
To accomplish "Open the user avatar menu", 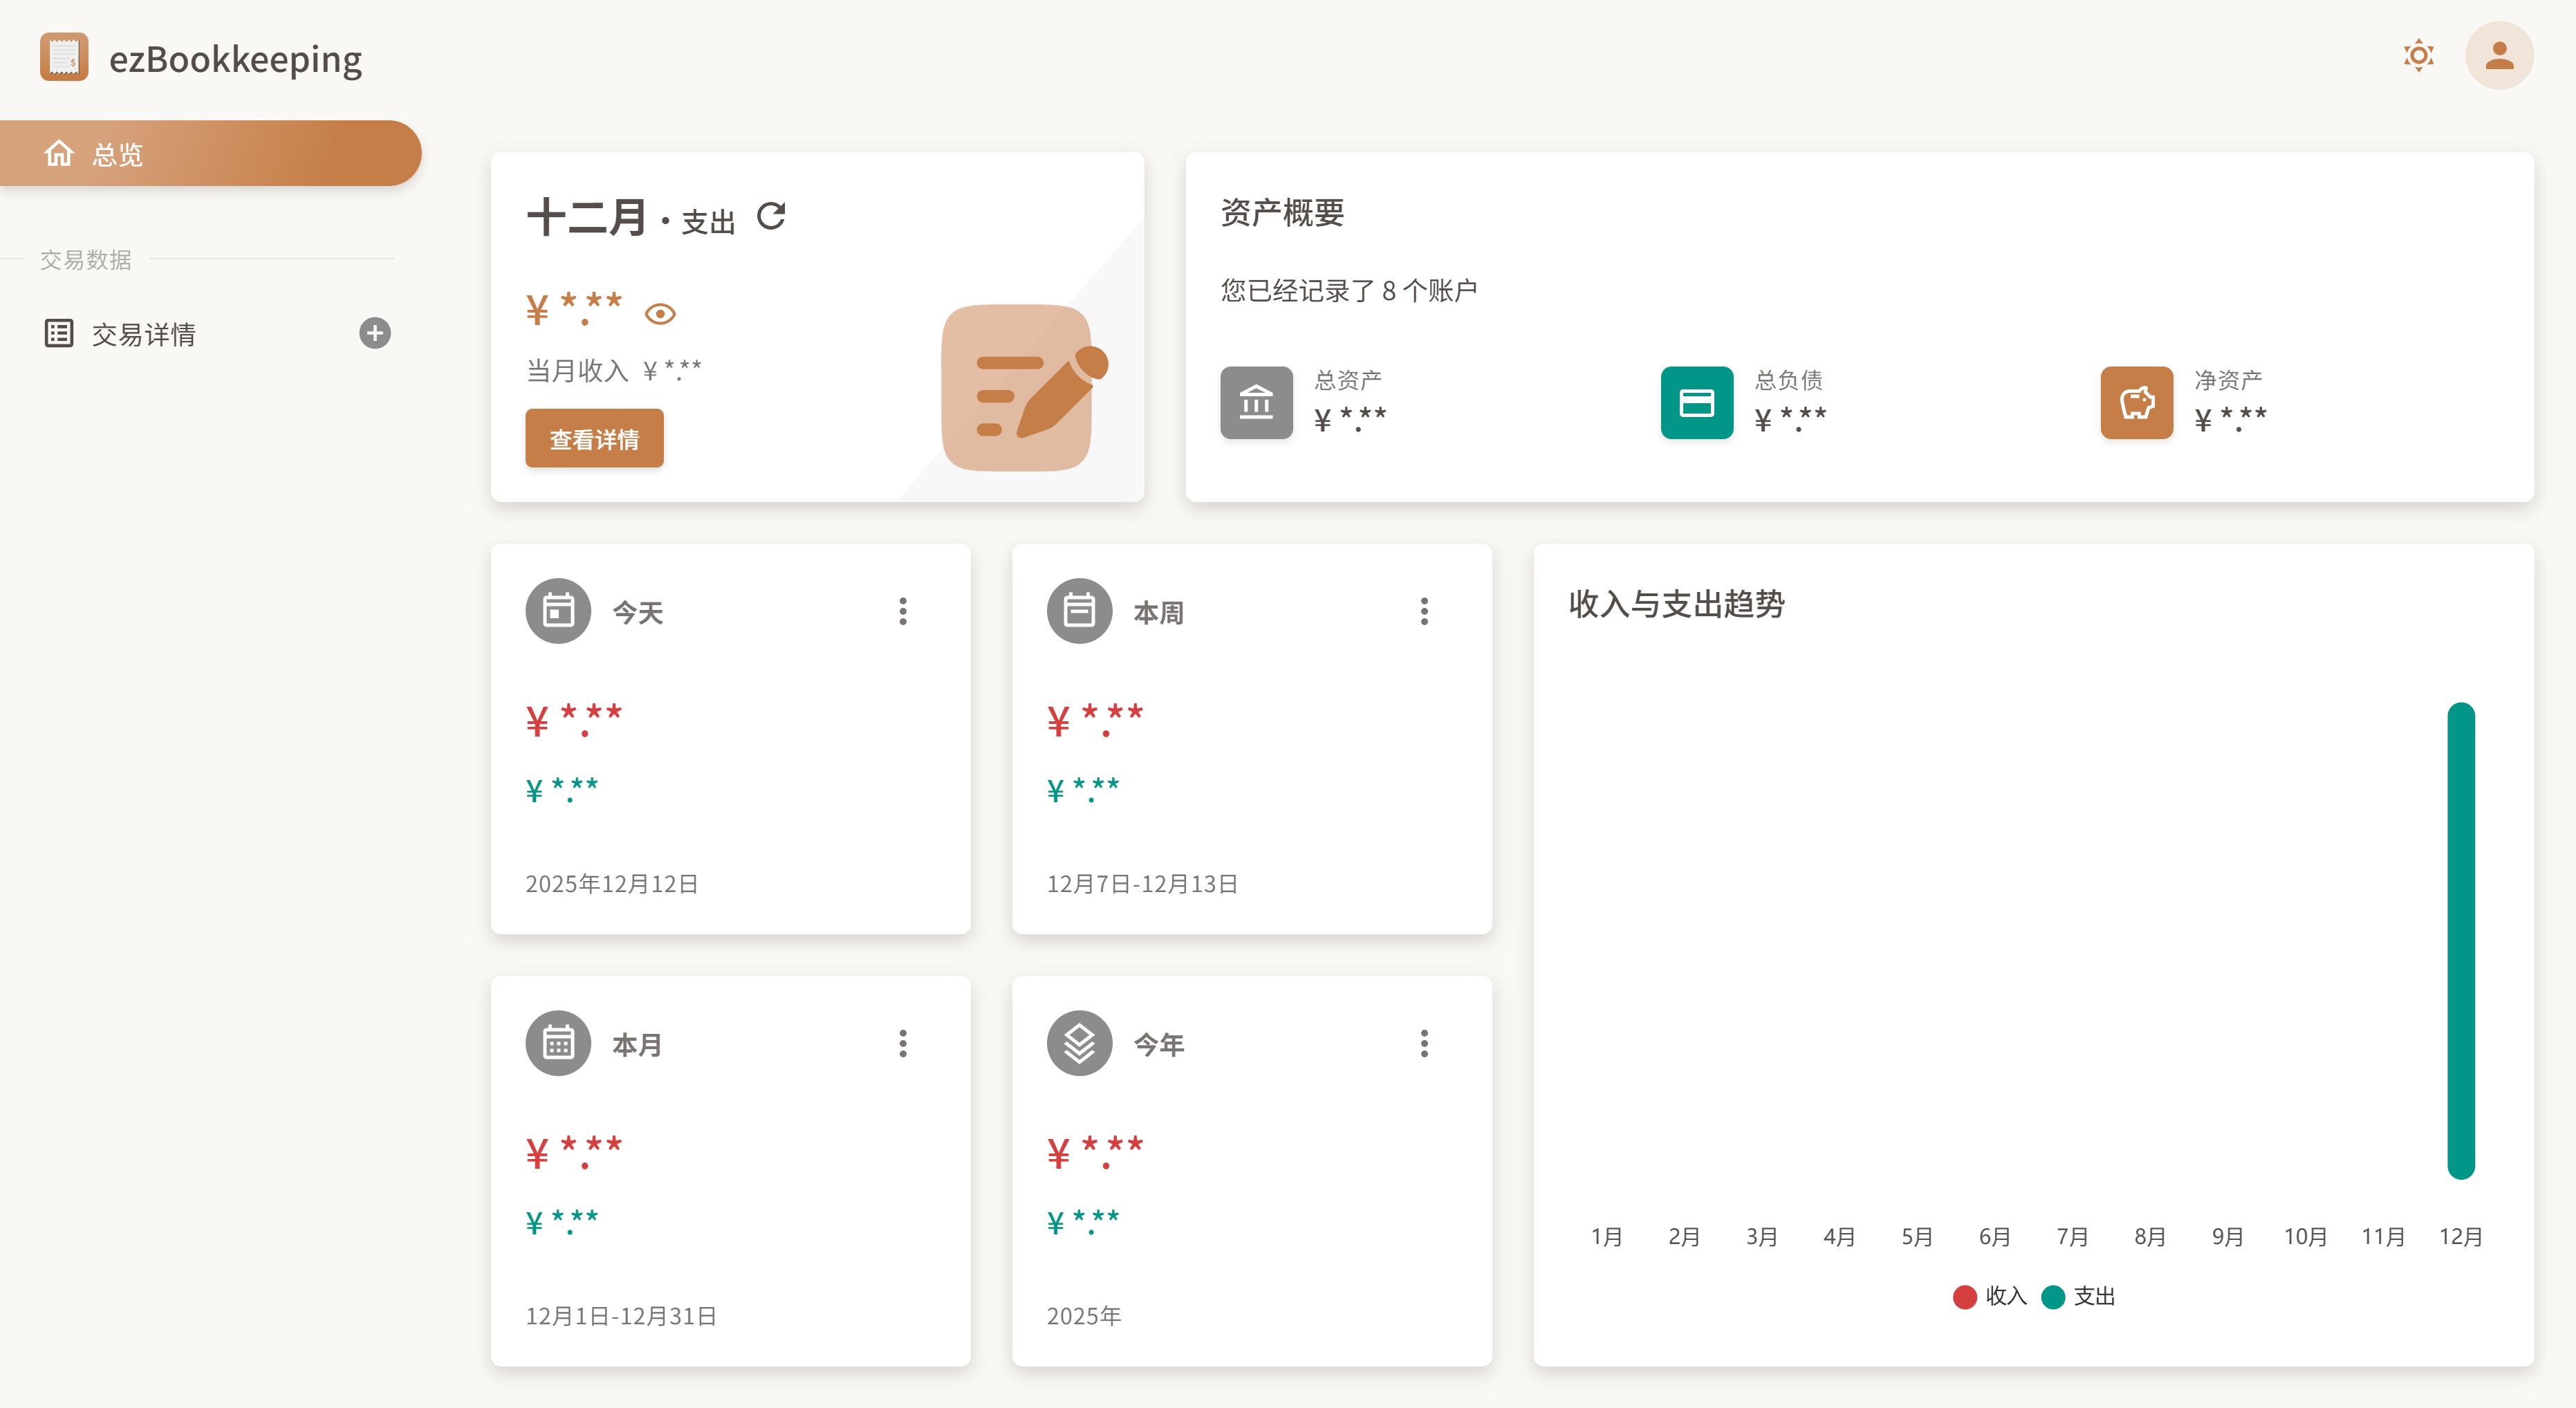I will click(x=2499, y=56).
